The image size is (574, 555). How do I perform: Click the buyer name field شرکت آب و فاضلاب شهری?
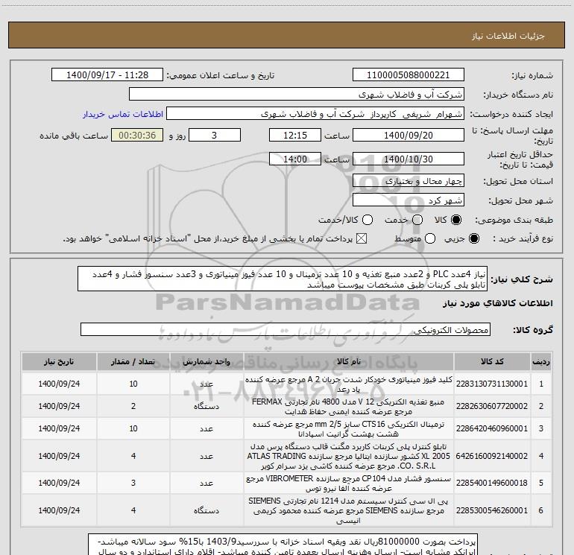[x=297, y=95]
